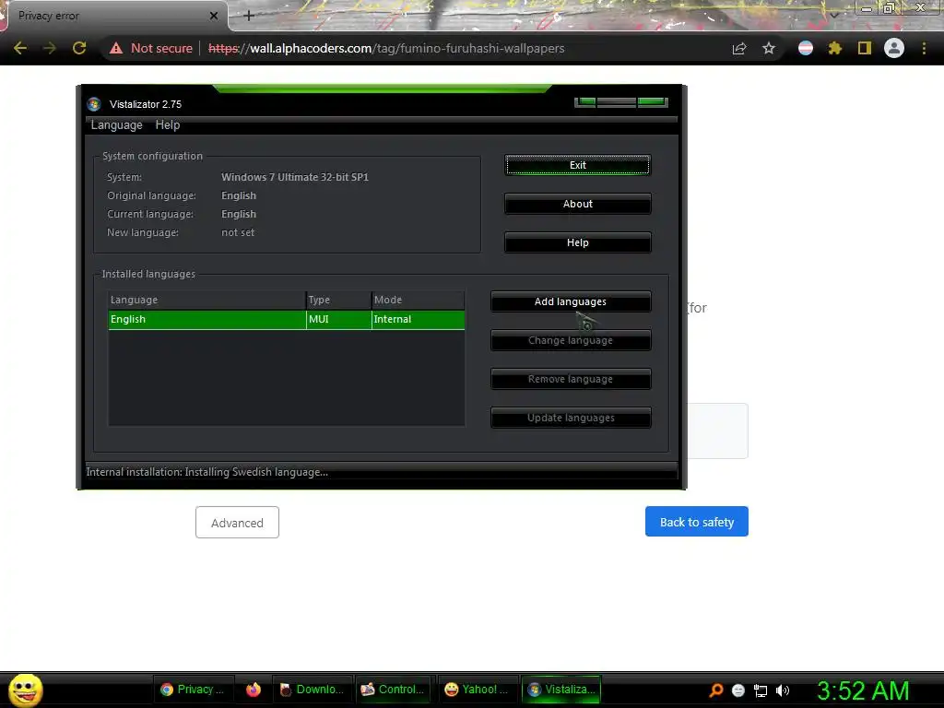The image size is (944, 708).
Task: Click the Update languages button
Action: tap(570, 418)
